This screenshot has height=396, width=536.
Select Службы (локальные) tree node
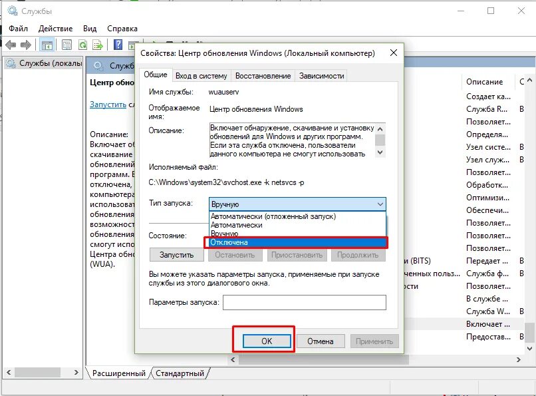44,63
